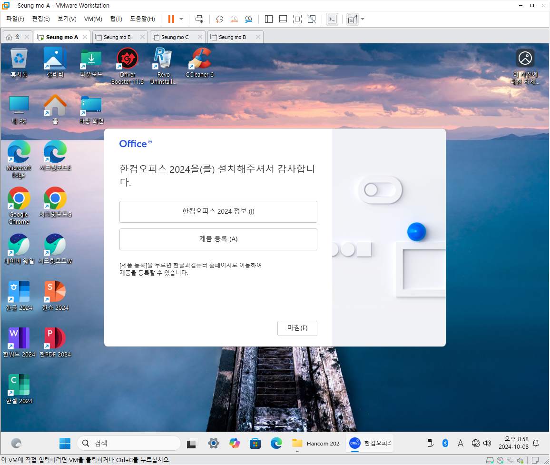Switch to the Seung mo D tab

point(232,37)
